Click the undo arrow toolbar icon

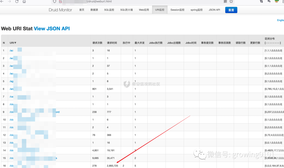point(269,2)
